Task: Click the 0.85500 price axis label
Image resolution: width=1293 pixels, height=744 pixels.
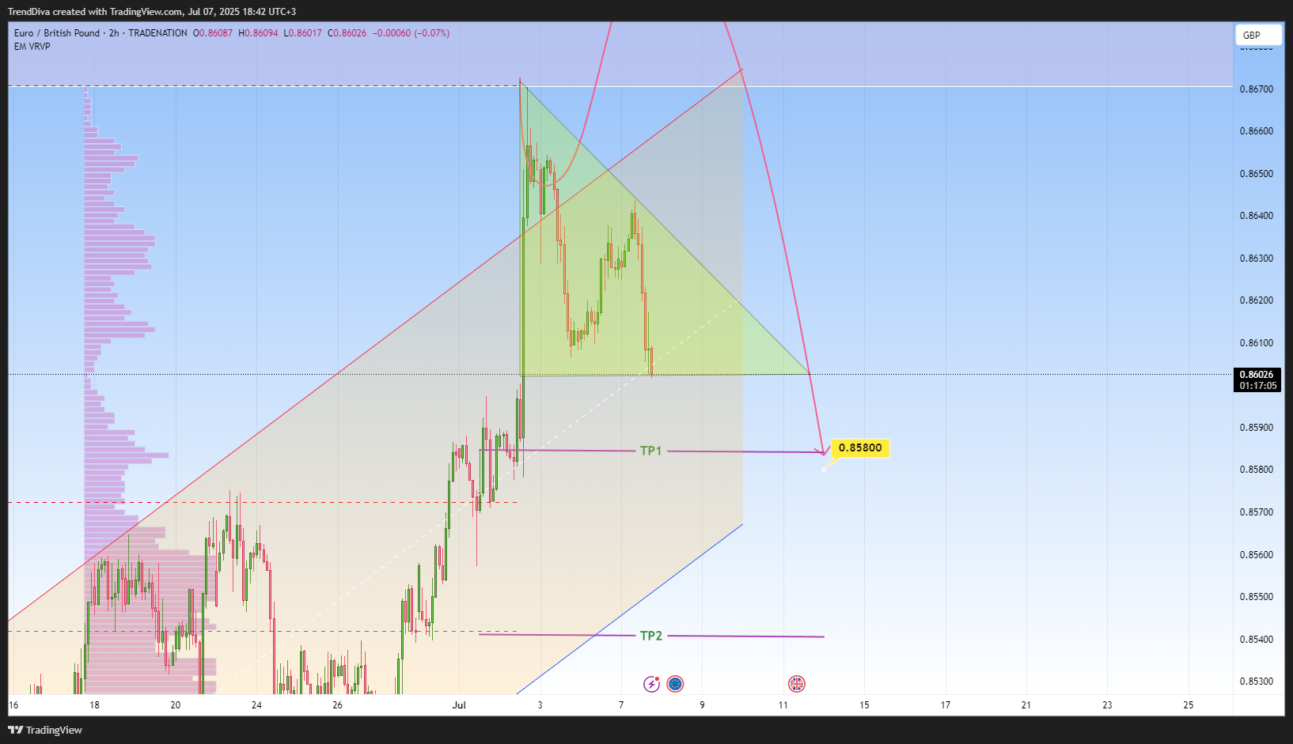Action: tap(1257, 597)
